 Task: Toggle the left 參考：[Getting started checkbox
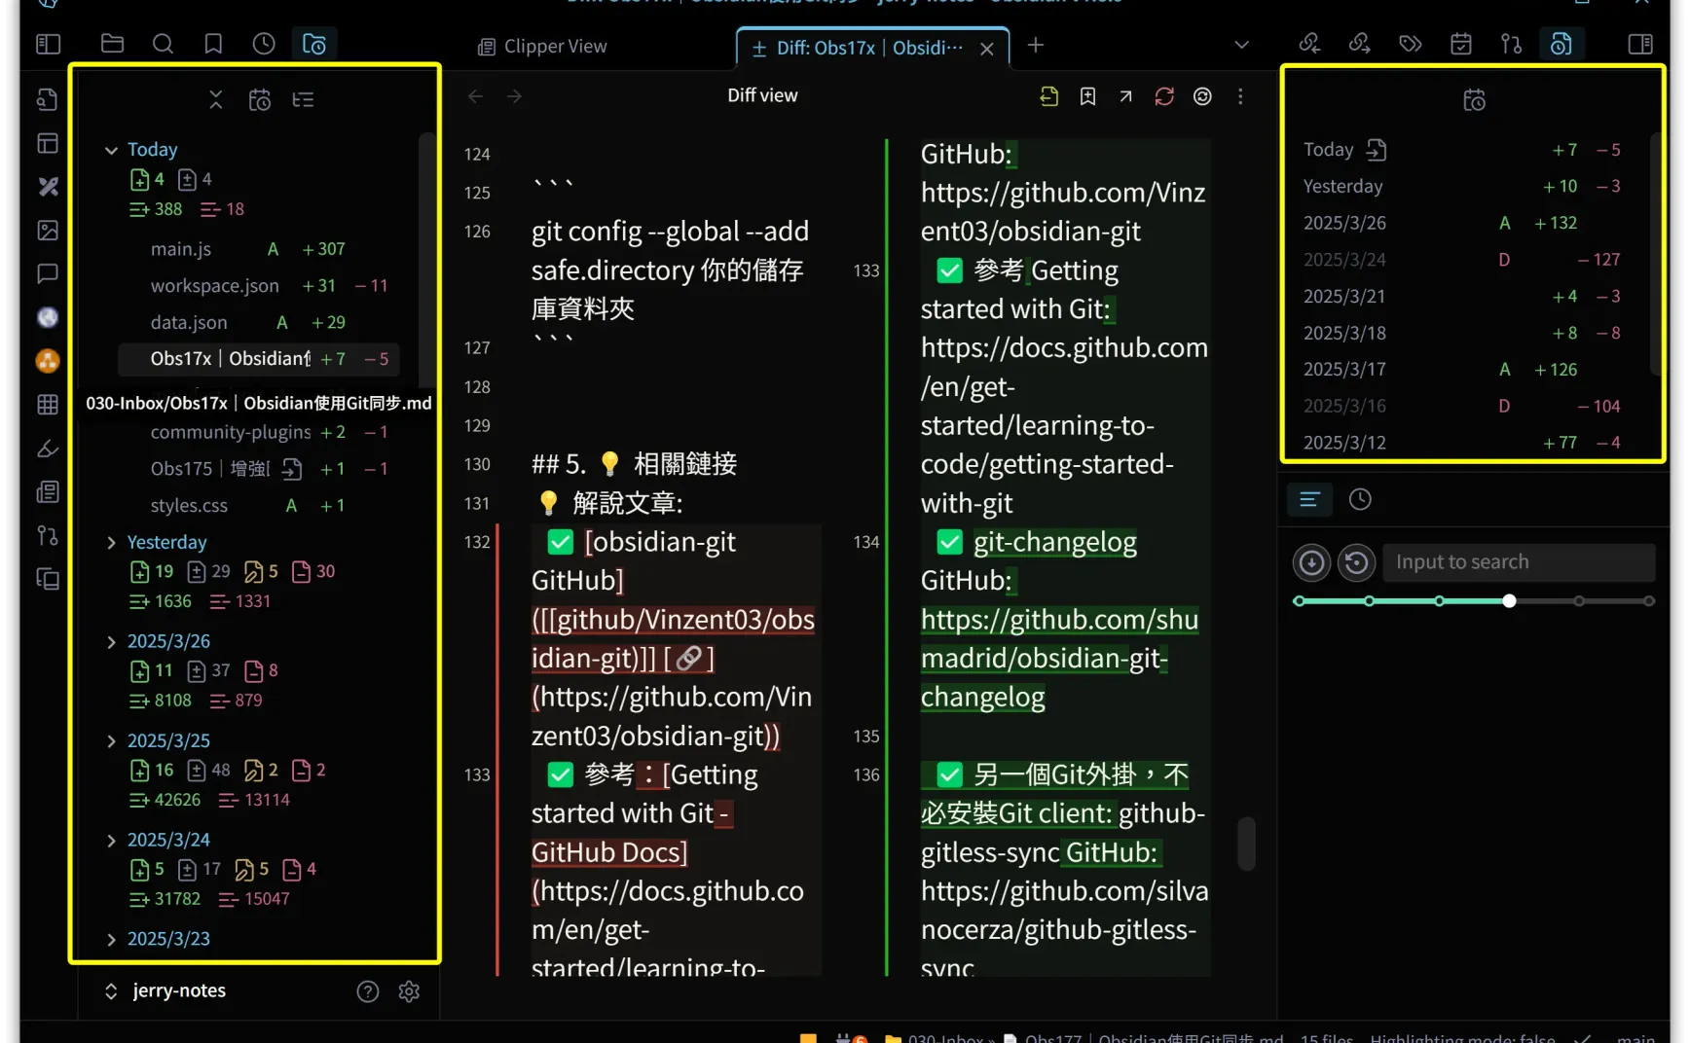pos(560,775)
